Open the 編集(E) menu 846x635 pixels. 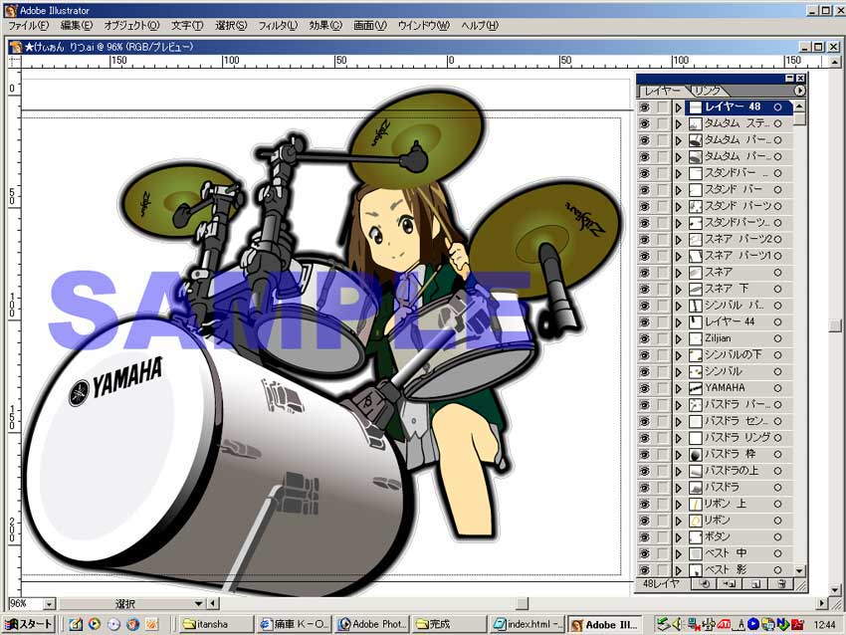point(76,25)
